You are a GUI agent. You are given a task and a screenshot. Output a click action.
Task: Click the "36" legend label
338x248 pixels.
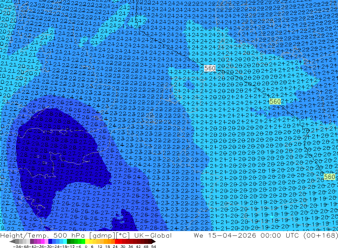130,247
